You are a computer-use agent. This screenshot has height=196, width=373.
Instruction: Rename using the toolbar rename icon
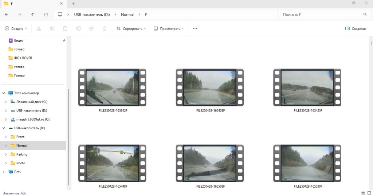[x=78, y=28]
